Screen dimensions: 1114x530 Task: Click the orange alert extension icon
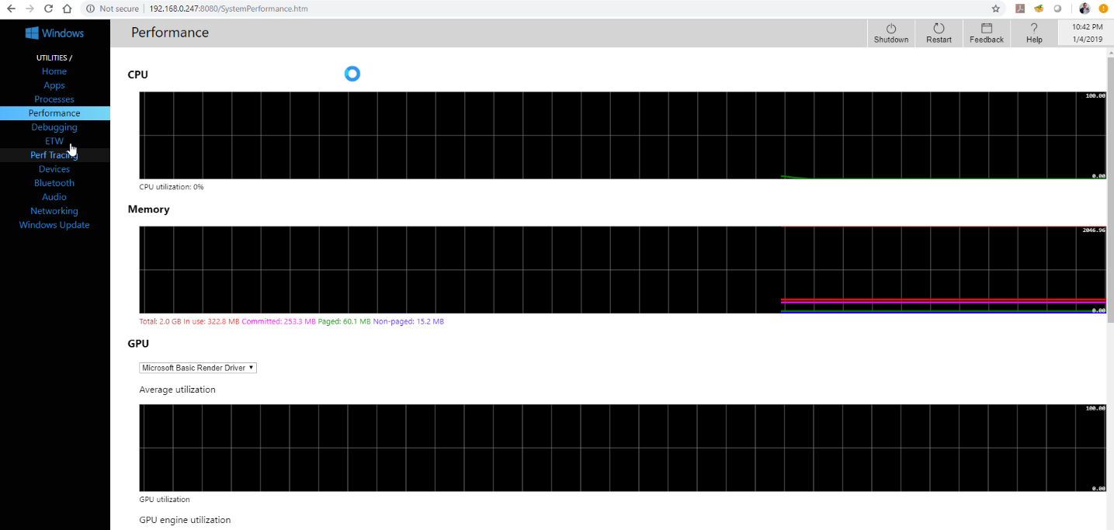click(1102, 9)
